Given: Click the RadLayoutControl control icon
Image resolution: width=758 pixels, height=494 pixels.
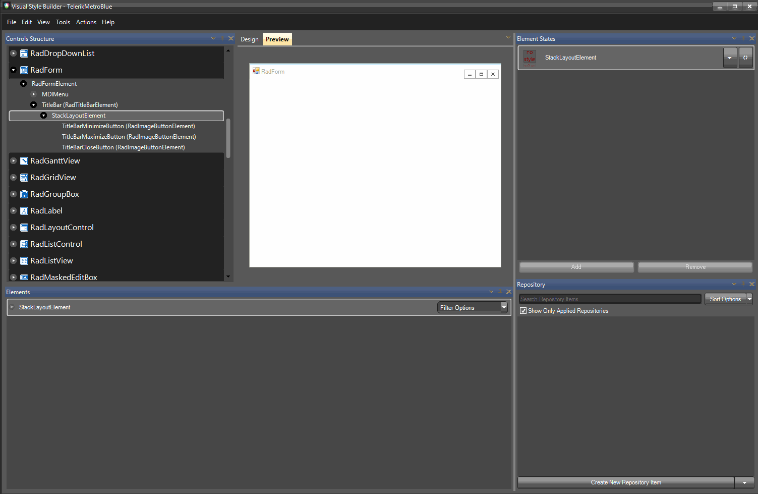Looking at the screenshot, I should [24, 228].
